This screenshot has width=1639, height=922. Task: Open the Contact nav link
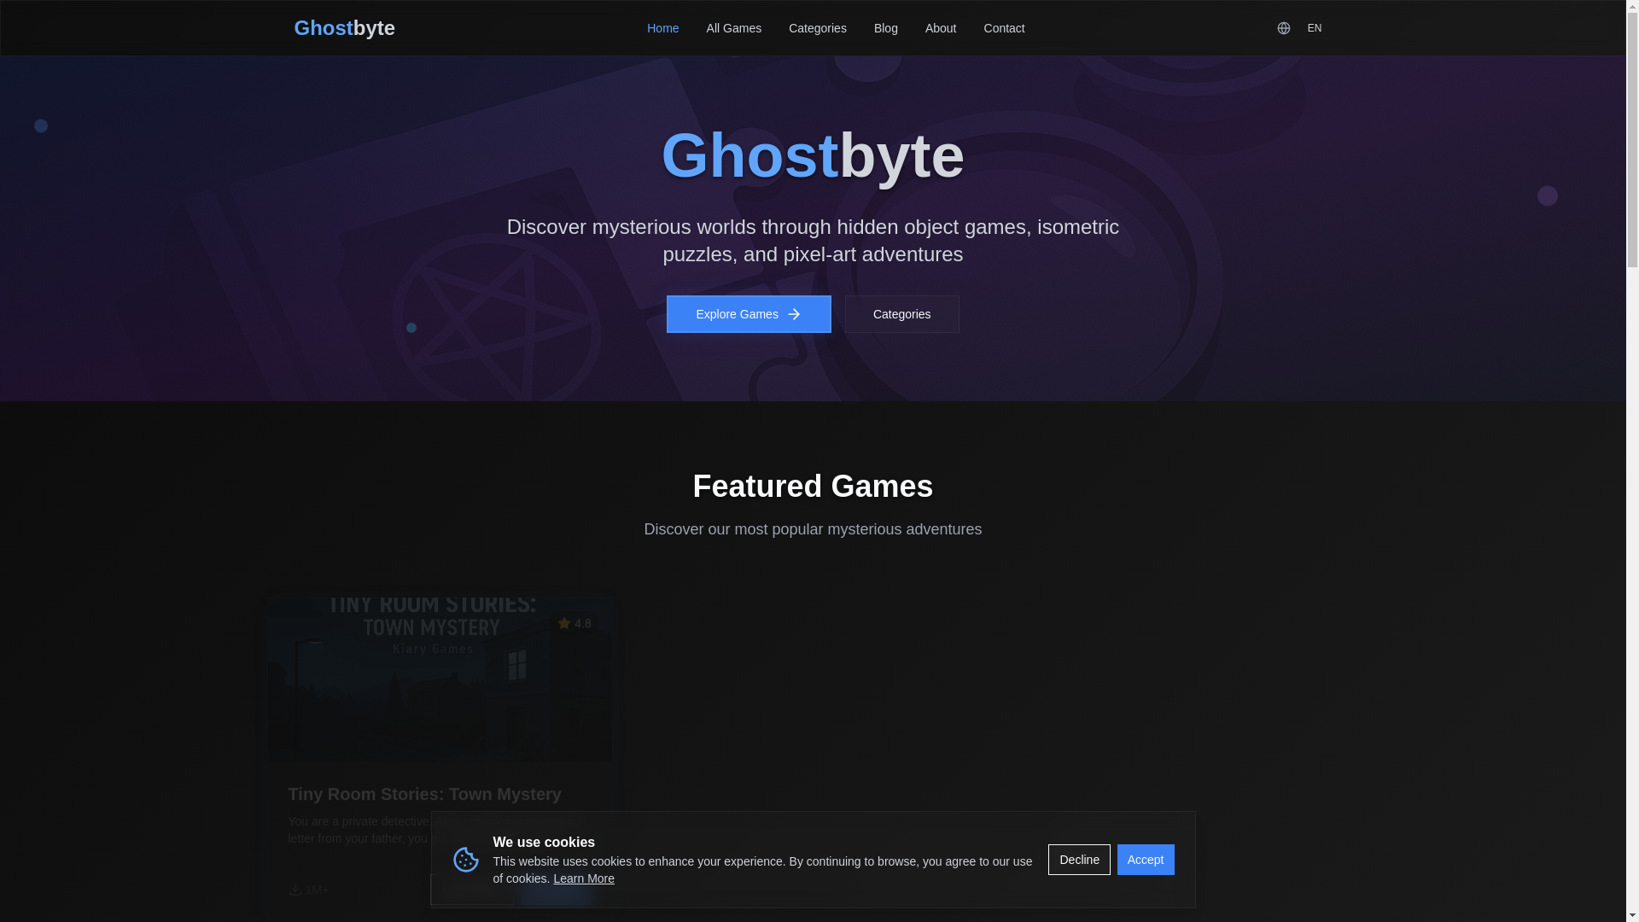point(1004,28)
